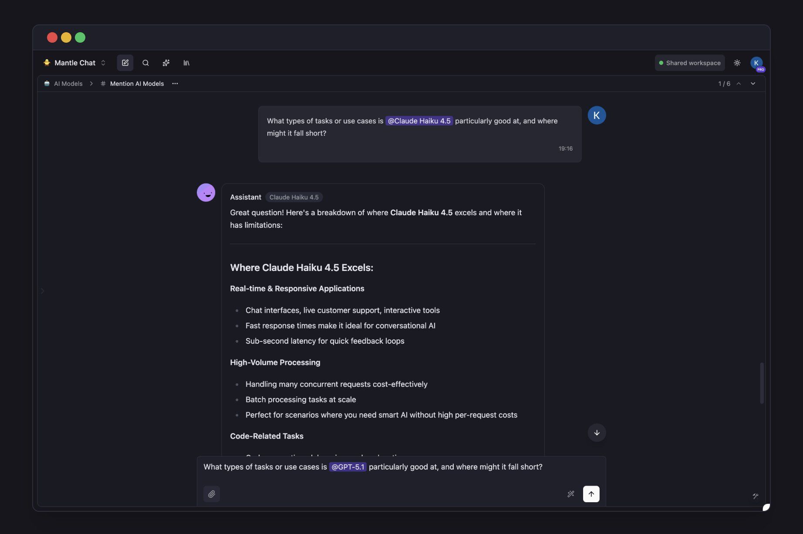Screen dimensions: 803x534
Task: Open the Mantle Chat workspace switcher
Action: (74, 63)
